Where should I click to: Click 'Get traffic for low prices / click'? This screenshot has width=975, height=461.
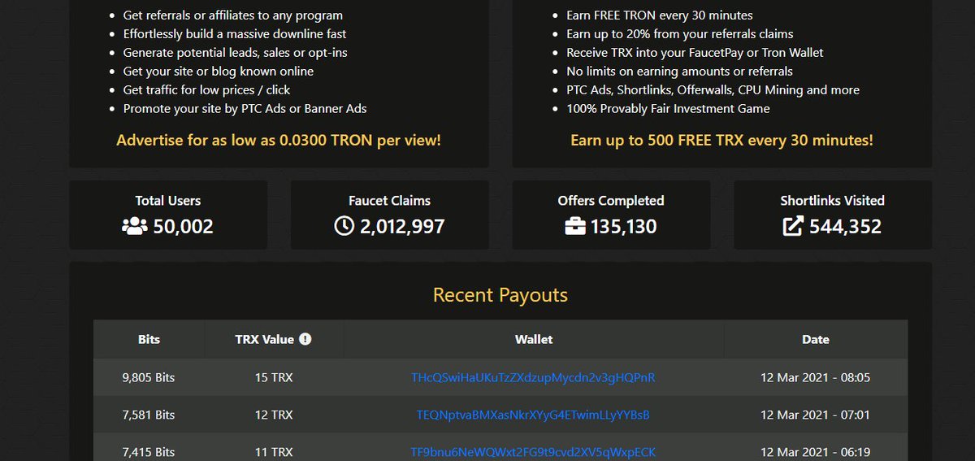pos(206,90)
